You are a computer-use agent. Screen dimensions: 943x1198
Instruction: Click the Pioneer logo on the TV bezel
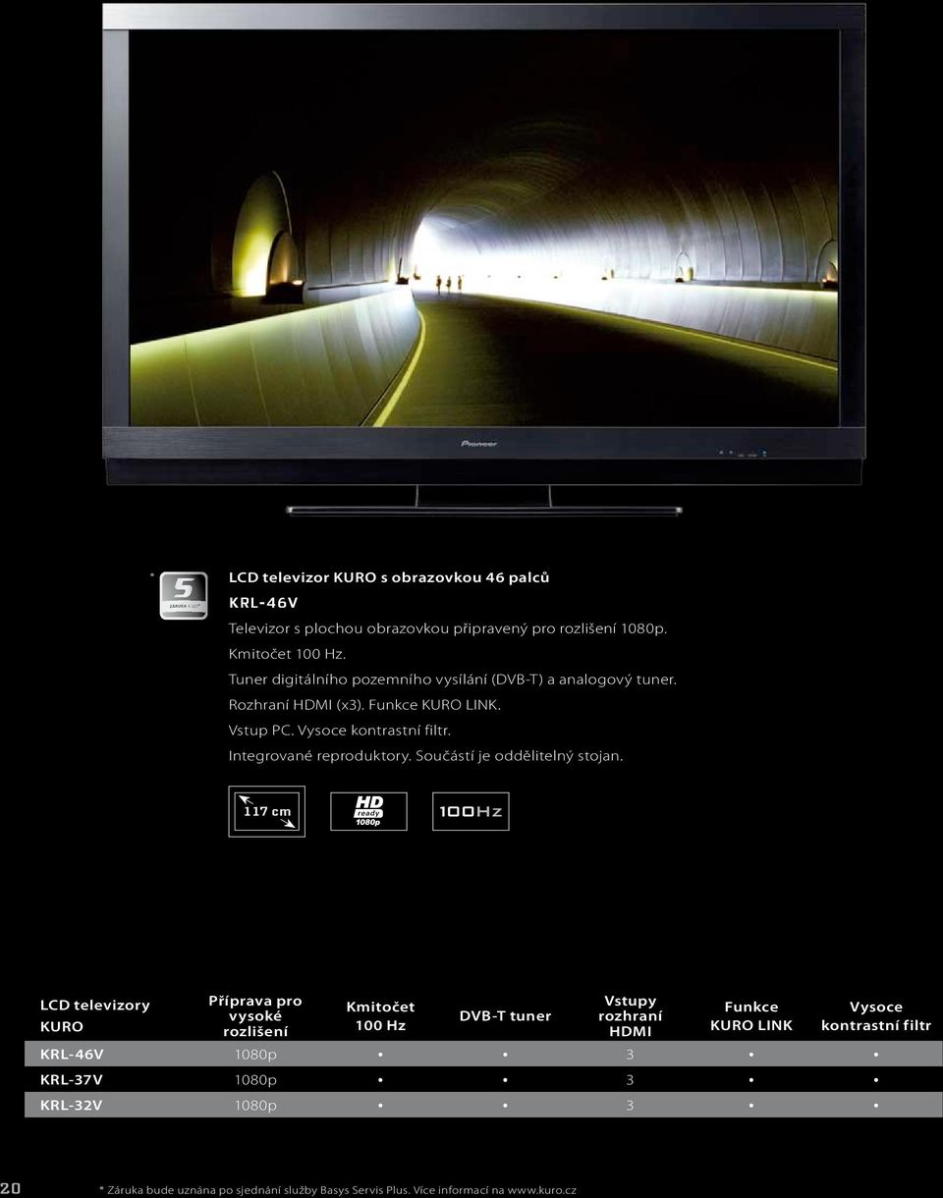point(479,444)
